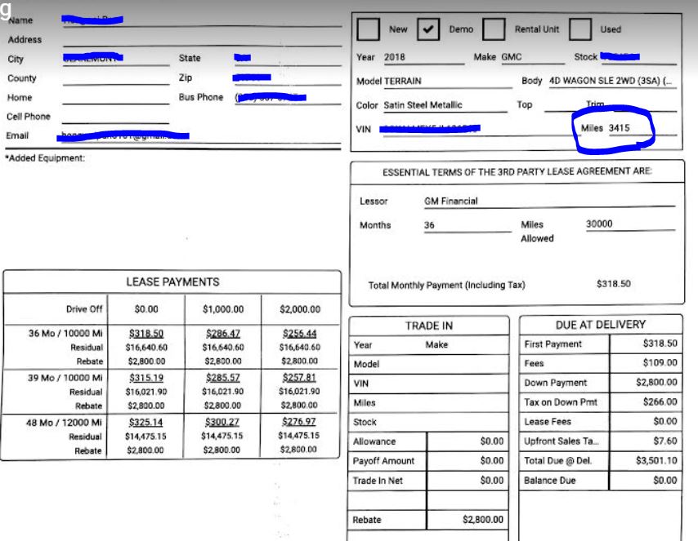Click First Payment amount in Due at Delivery
The image size is (698, 541).
(660, 344)
